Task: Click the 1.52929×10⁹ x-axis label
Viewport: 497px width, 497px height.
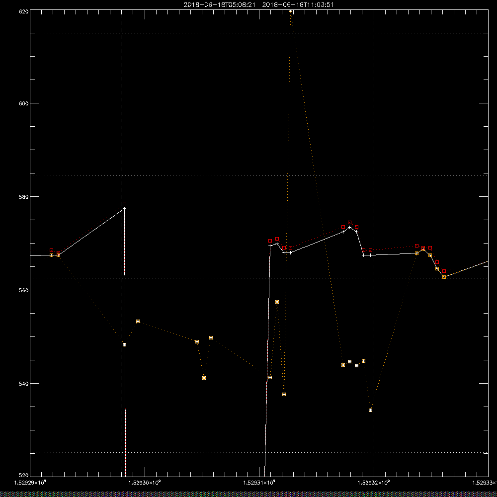Action: (30, 483)
